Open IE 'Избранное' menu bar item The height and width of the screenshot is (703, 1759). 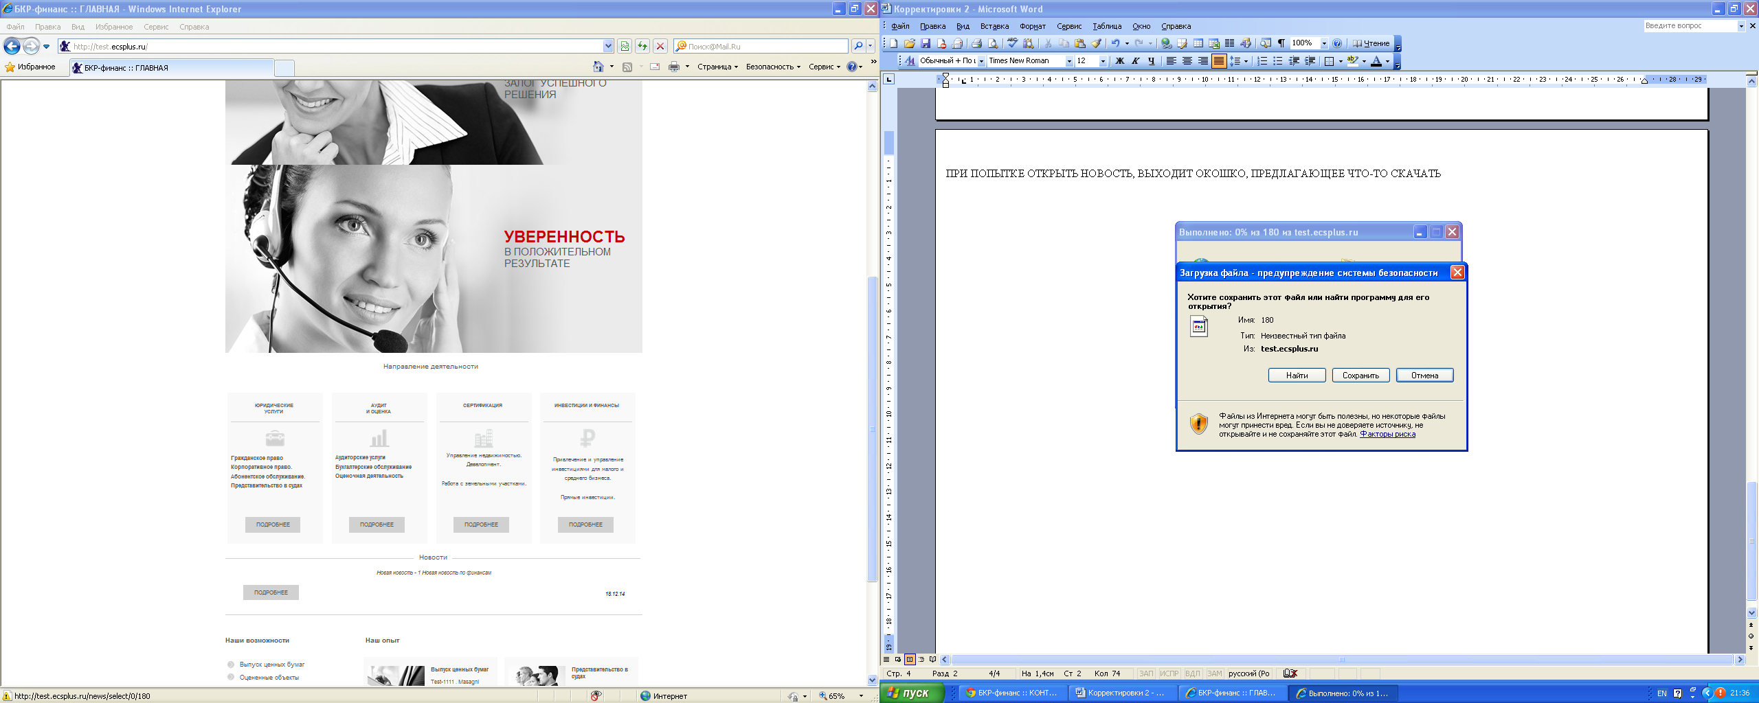tap(114, 27)
